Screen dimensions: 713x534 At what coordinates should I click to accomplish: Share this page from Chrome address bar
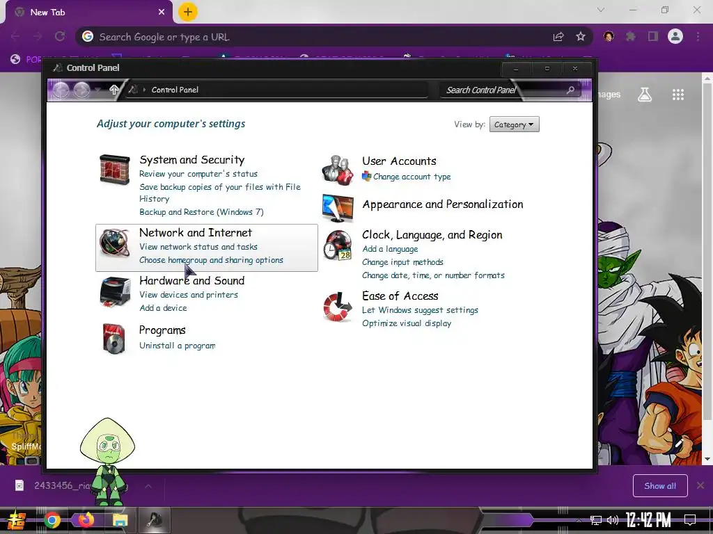coord(558,37)
